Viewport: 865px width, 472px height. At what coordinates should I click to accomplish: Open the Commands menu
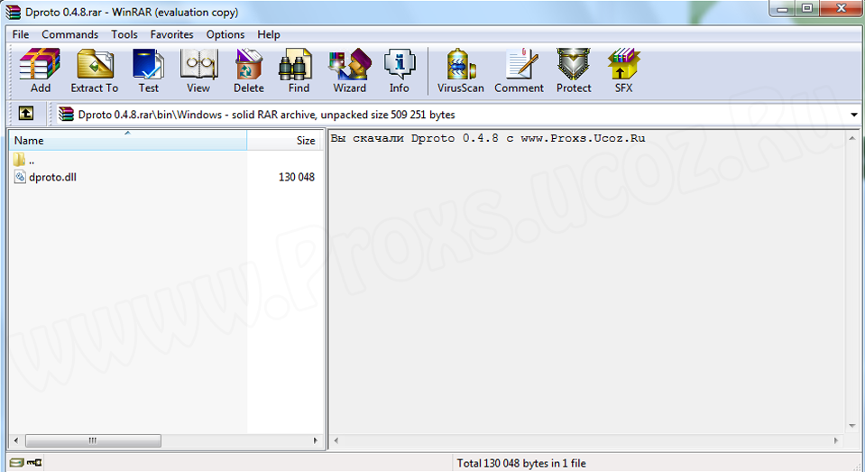click(70, 34)
